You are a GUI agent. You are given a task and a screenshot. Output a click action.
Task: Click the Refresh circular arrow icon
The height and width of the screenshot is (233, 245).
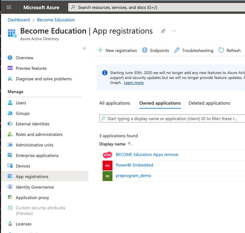[221, 50]
